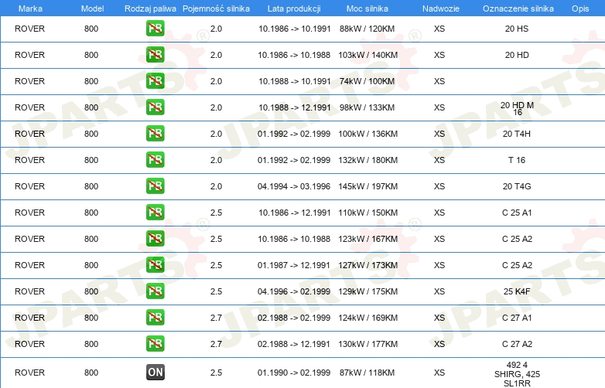Click petrol fuel icon in C 25 A1 row
The image size is (605, 388).
[155, 213]
